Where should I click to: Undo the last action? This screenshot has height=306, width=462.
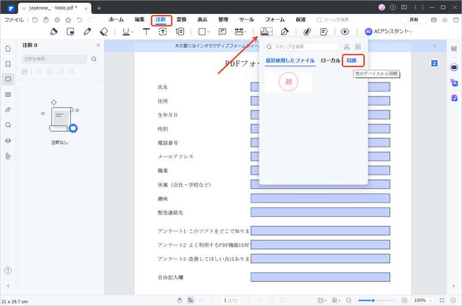pos(80,20)
